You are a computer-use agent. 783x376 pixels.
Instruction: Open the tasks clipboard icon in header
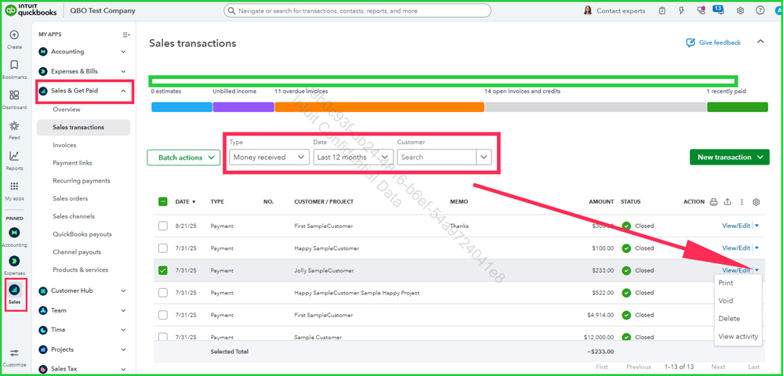[x=662, y=10]
